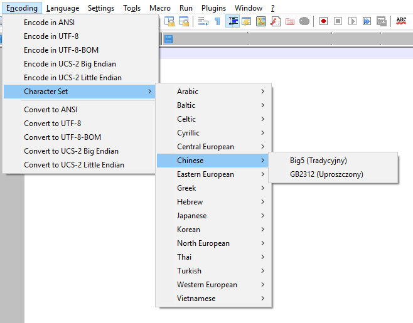
Task: Expand the Baltic character set submenu
Action: (213, 105)
